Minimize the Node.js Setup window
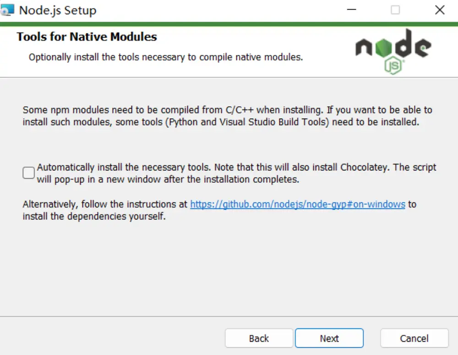 (x=351, y=10)
